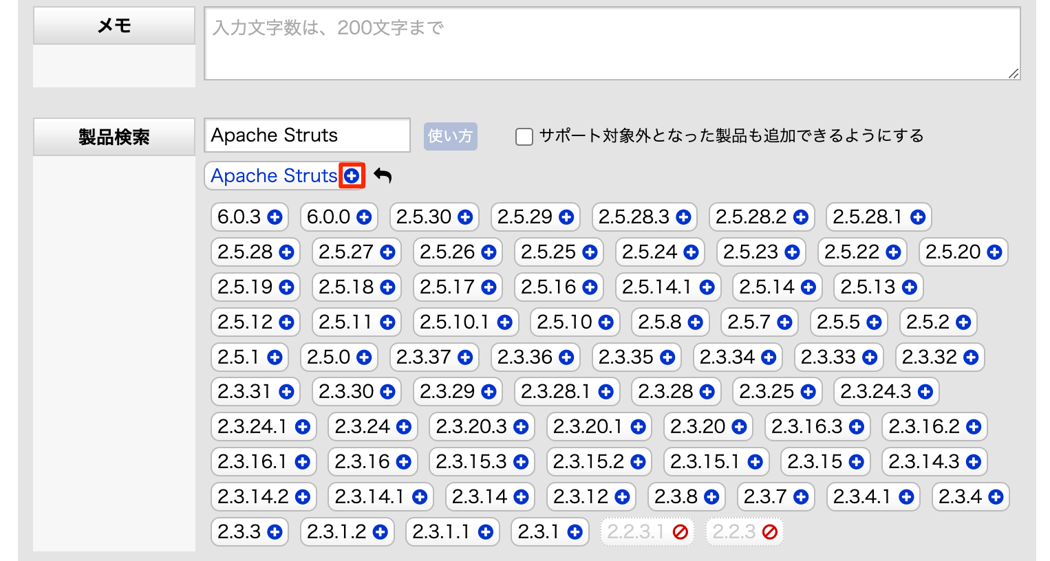The height and width of the screenshot is (561, 1050).
Task: Select version label 2.3.36
Action: click(x=525, y=357)
